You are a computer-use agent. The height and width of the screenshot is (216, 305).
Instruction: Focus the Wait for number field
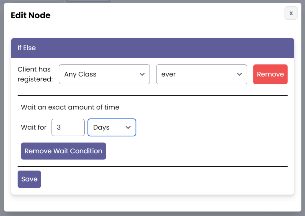[x=68, y=127]
